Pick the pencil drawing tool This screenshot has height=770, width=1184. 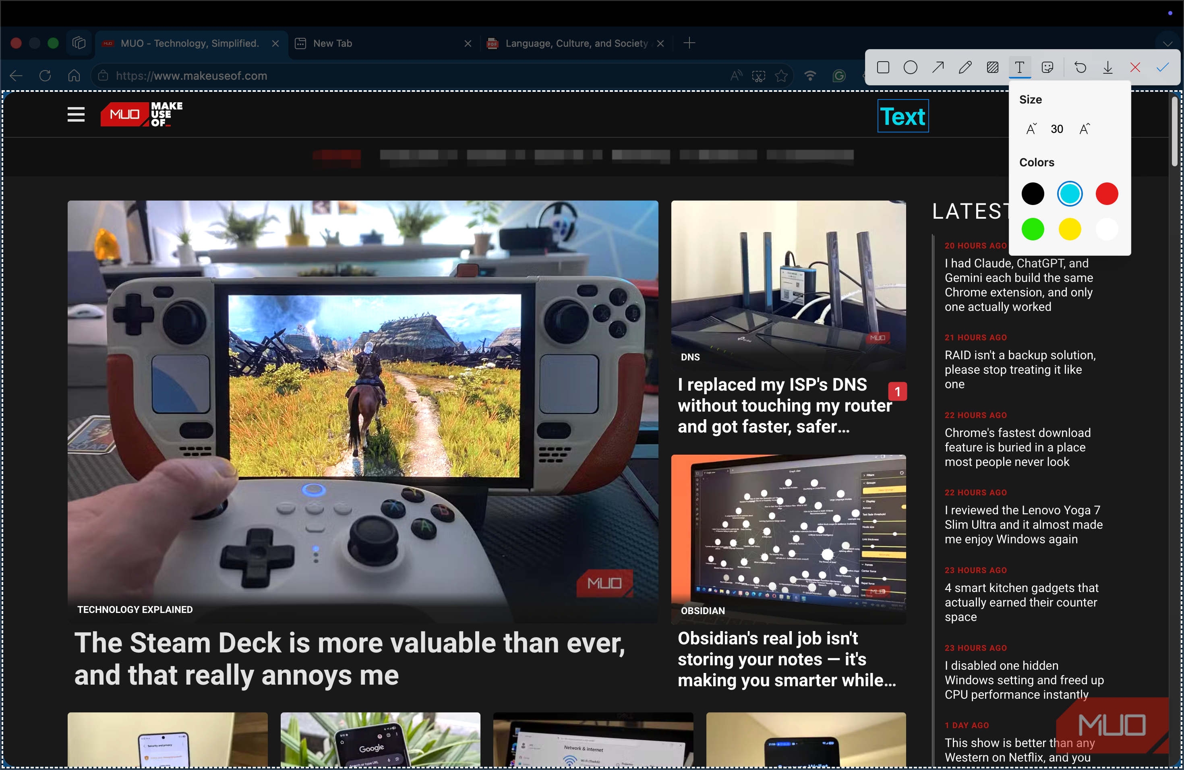(x=965, y=67)
